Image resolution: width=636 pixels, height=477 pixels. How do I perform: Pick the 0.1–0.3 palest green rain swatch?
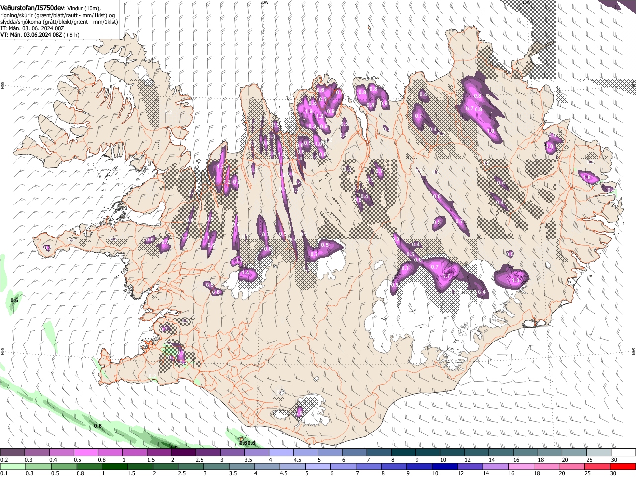tap(12, 466)
